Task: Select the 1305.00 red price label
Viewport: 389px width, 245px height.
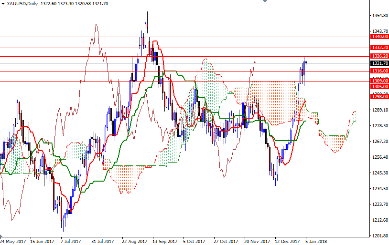Action: pos(379,87)
